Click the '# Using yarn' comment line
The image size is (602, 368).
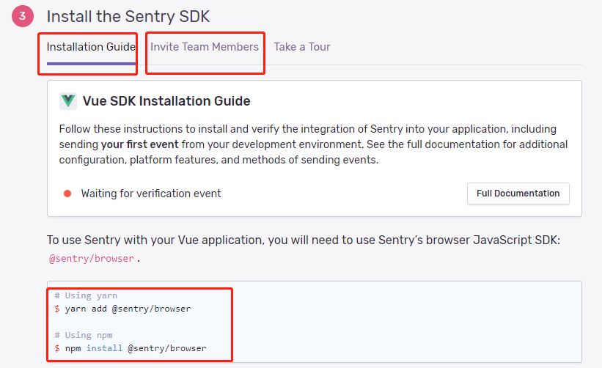point(84,295)
